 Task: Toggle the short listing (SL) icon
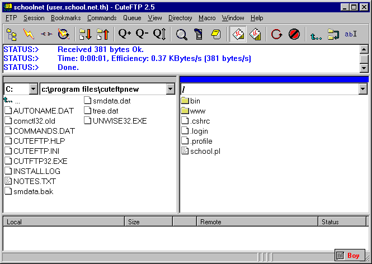(x=238, y=34)
